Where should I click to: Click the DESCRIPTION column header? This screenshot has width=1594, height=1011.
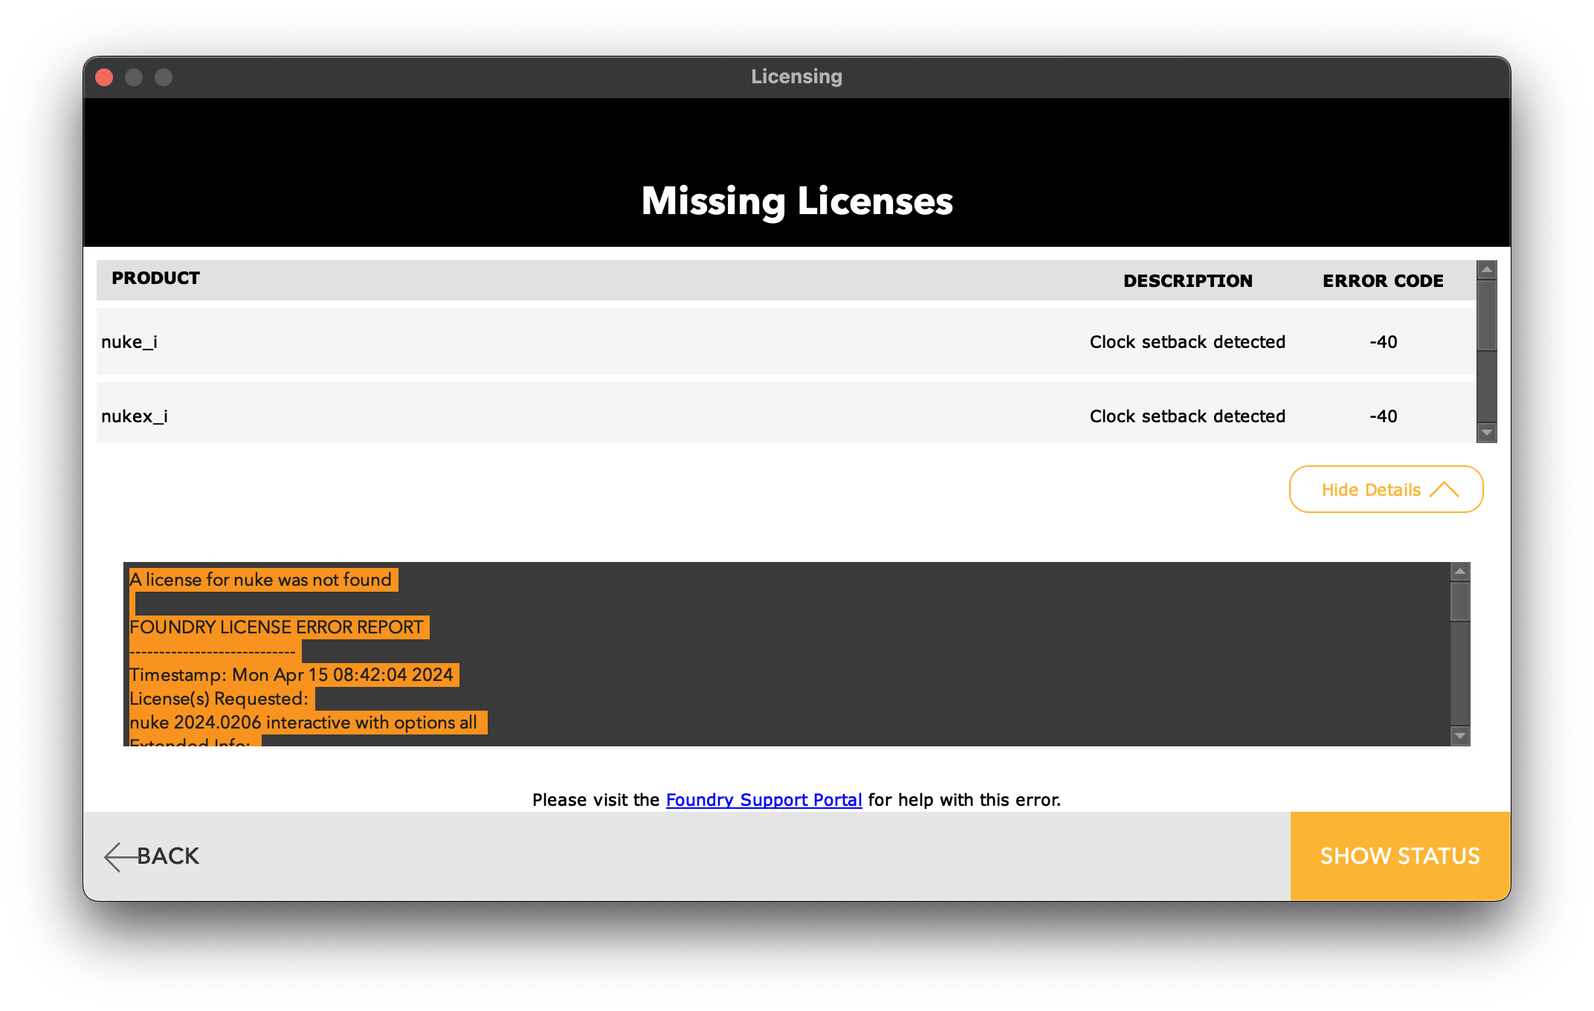1187,281
